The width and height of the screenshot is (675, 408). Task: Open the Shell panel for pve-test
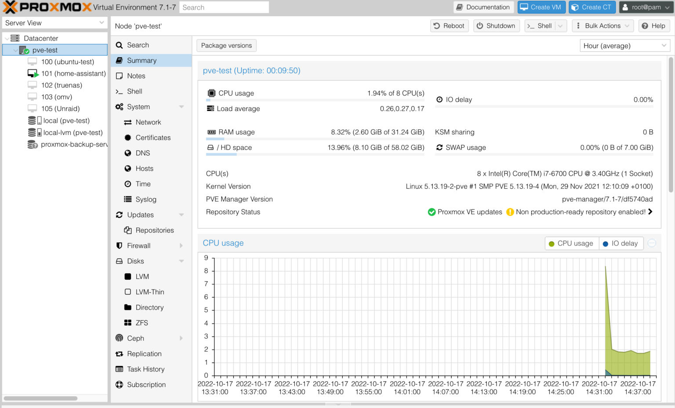[134, 91]
